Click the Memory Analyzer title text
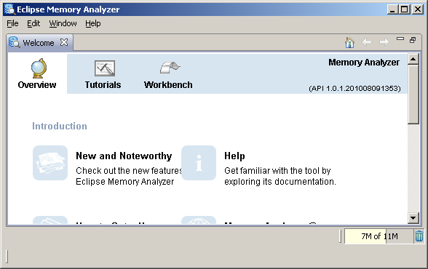Viewport: 428px width, 269px height. [364, 63]
